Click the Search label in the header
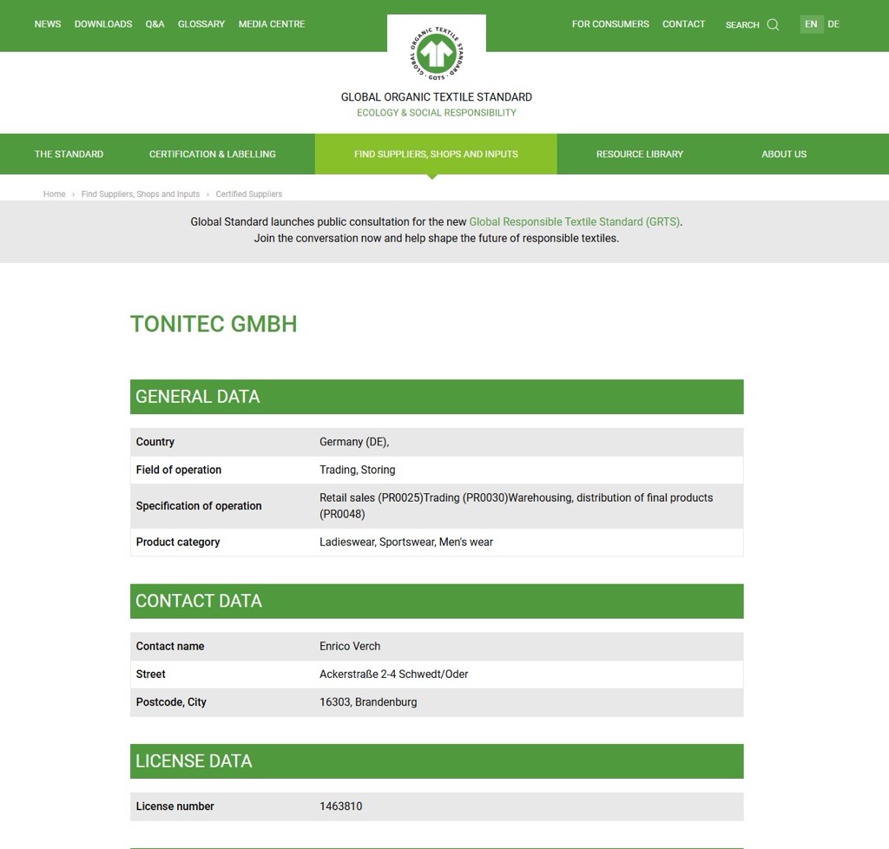This screenshot has height=849, width=889. coord(742,24)
